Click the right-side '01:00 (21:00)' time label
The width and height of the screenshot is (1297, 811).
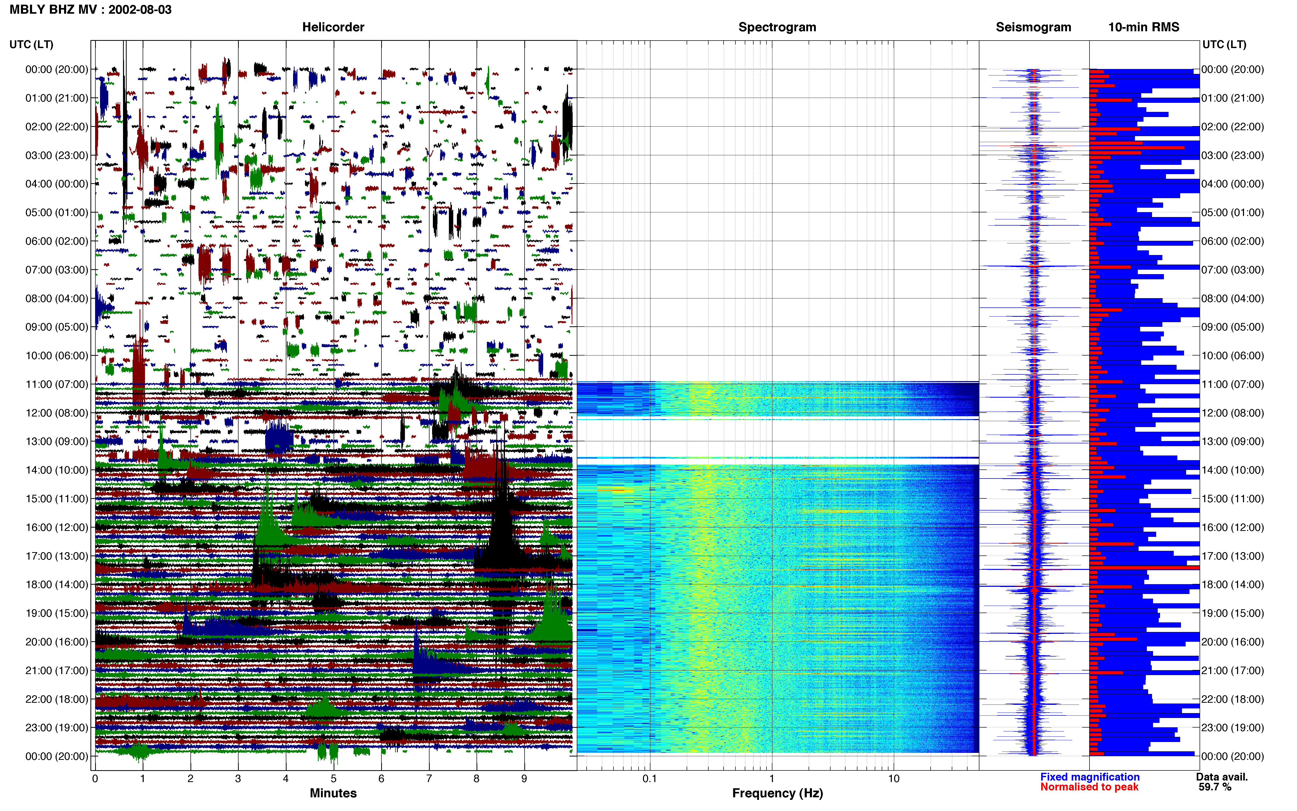pos(1233,98)
